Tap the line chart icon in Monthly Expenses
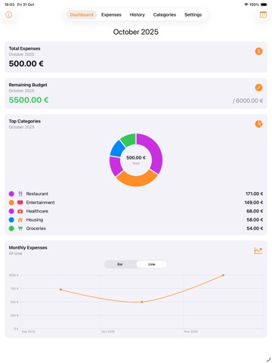 point(258,250)
